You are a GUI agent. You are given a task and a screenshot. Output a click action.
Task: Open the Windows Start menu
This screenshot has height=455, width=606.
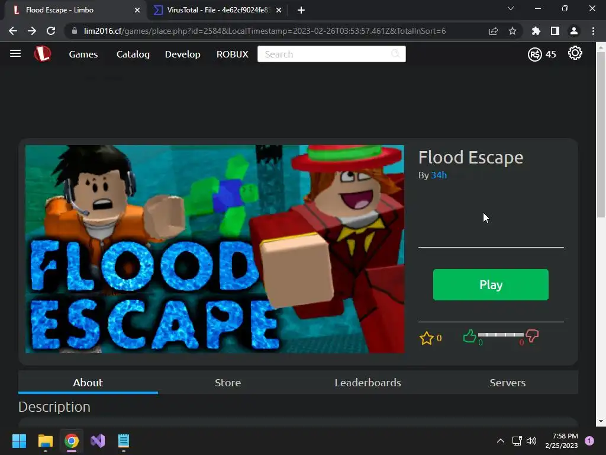click(19, 441)
